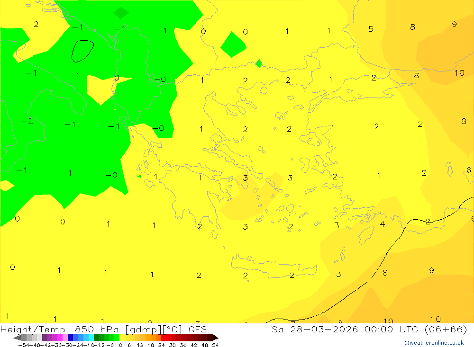Click the '(06+66)' forecast run label
Screen dimensions: 474x347
point(446,329)
